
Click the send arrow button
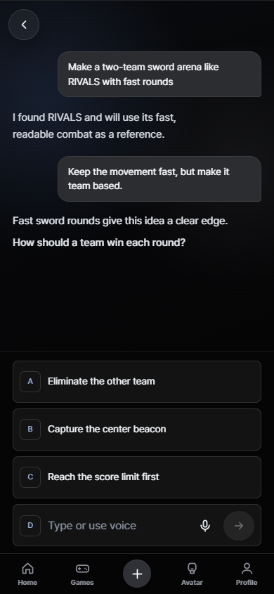(x=239, y=526)
